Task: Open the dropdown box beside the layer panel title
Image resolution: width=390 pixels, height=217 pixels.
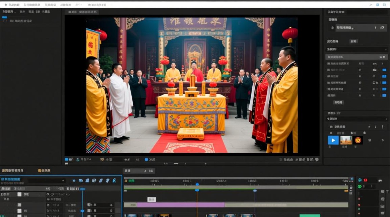Action: point(47,181)
